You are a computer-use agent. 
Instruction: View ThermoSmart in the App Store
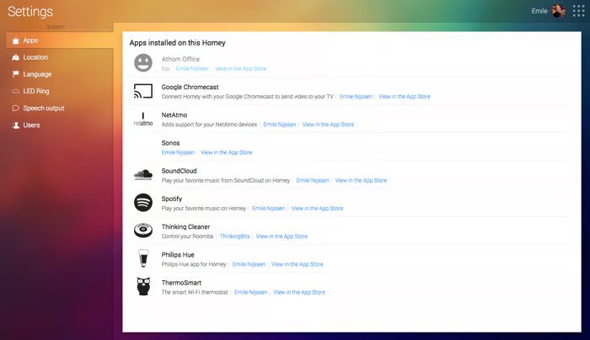click(299, 292)
